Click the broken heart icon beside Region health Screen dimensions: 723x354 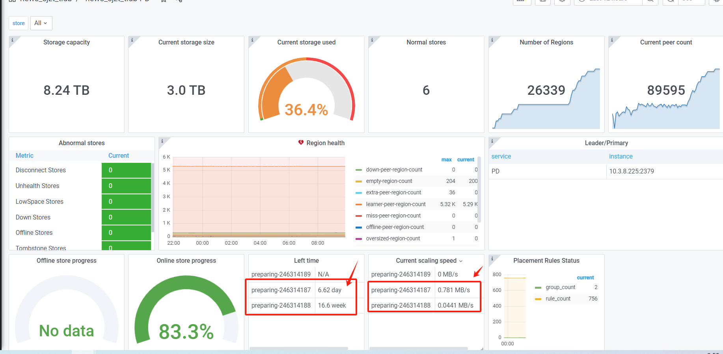click(301, 143)
